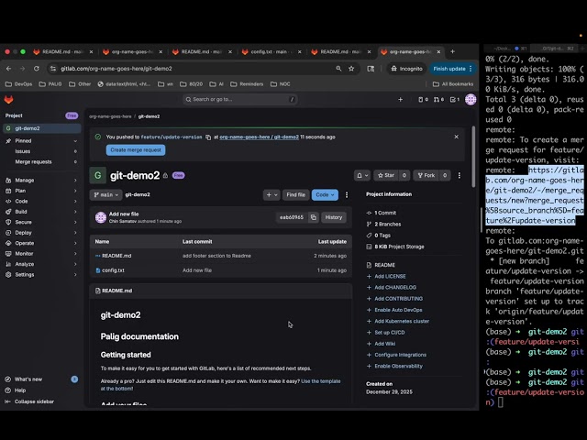Click the History button

(334, 217)
